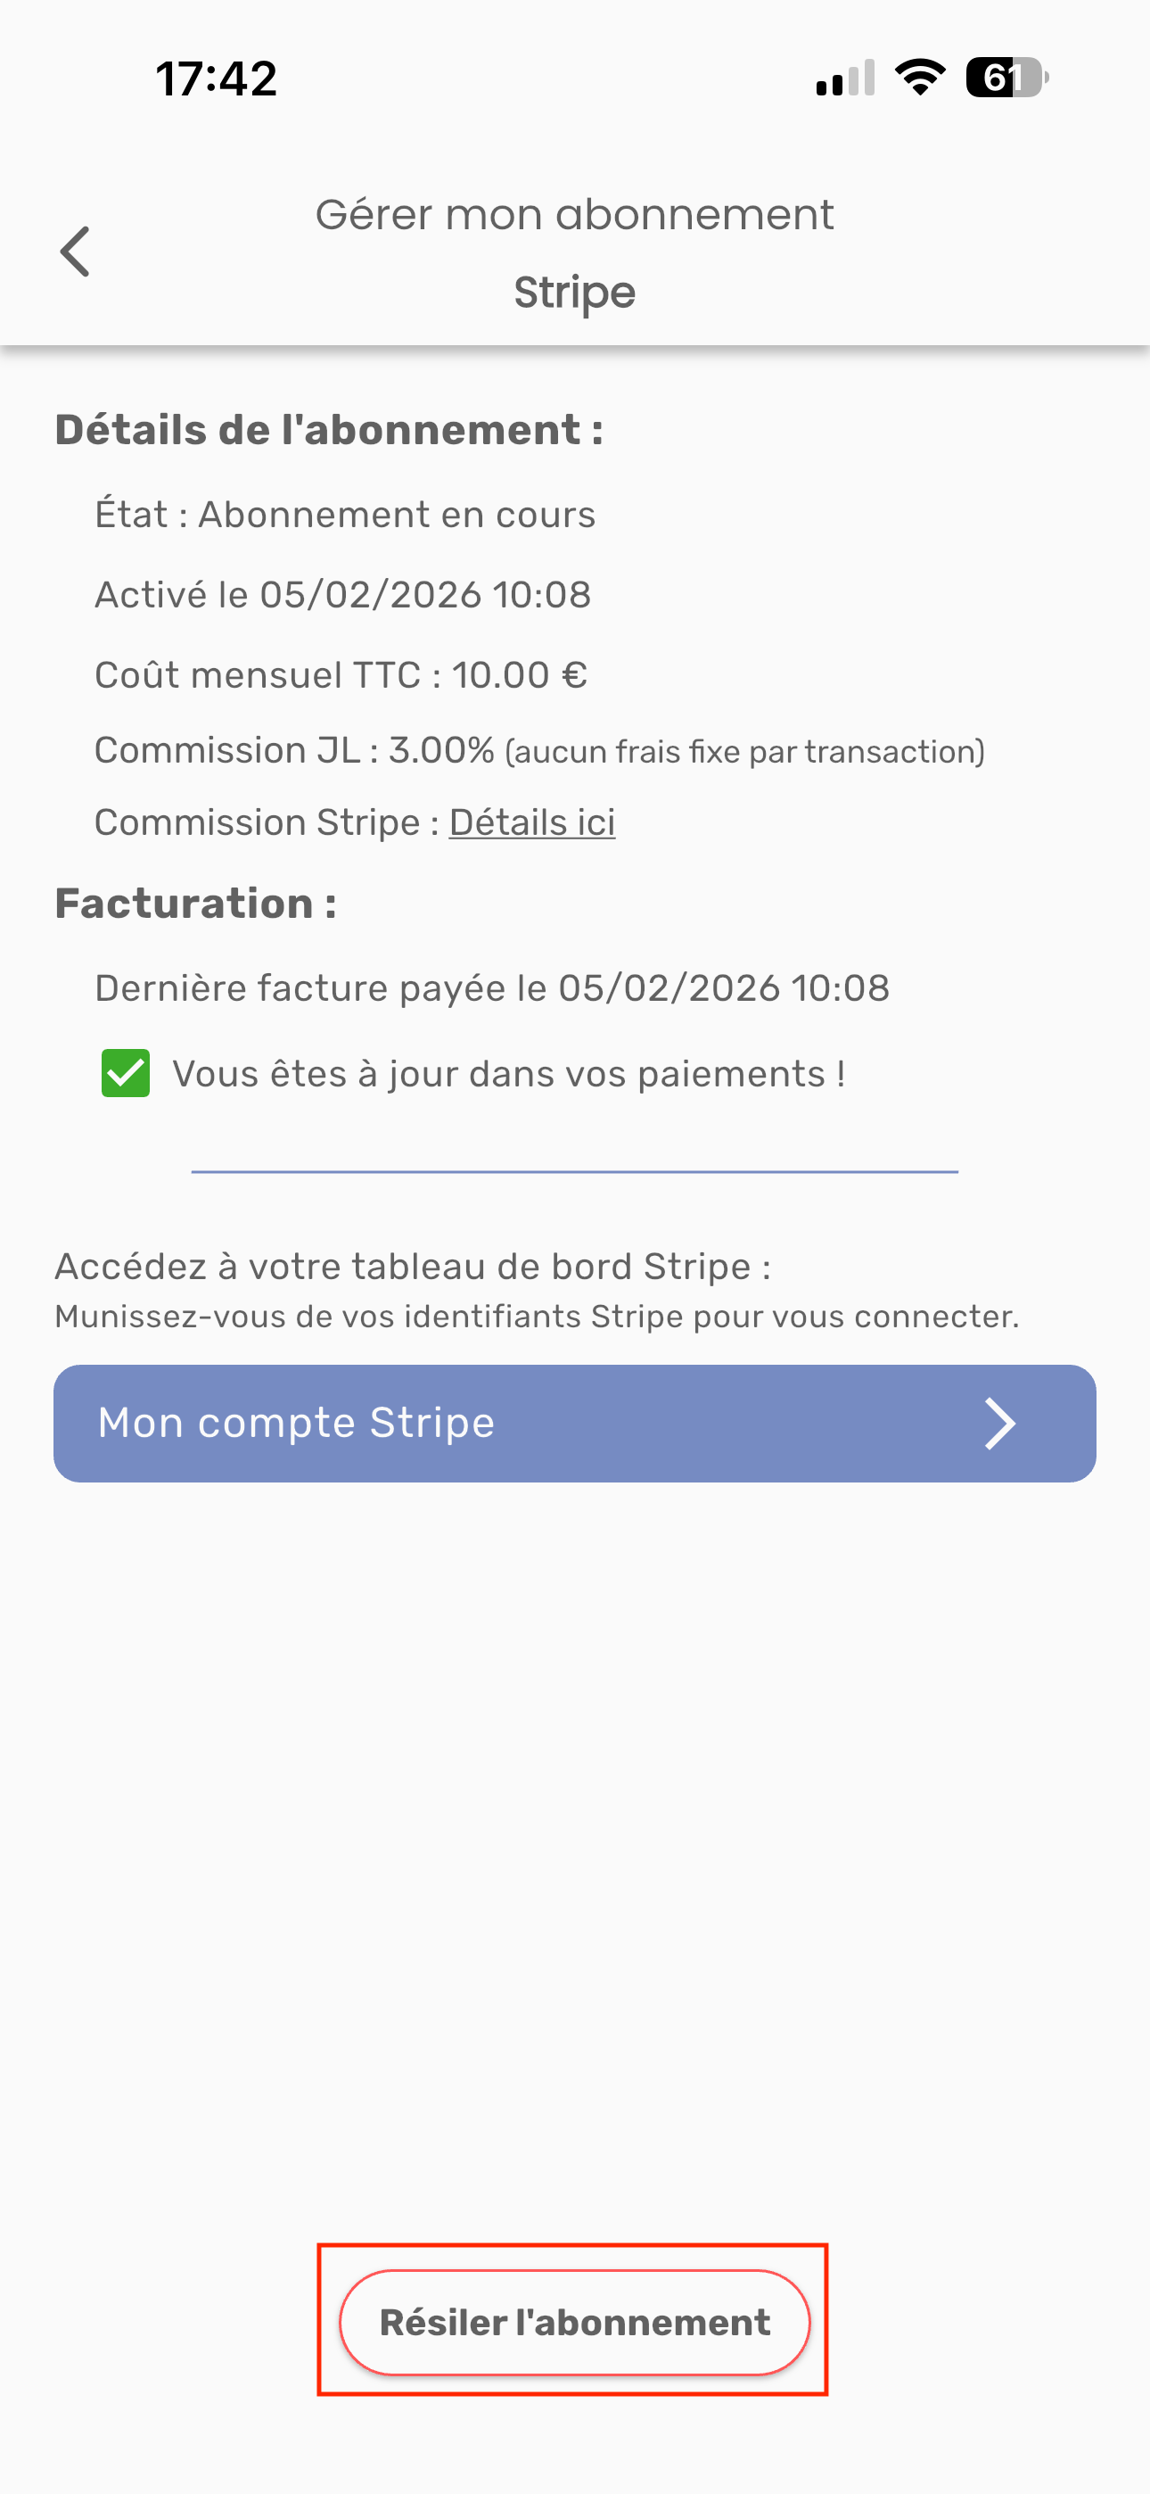Viewport: 1150px width, 2494px height.
Task: Tap the Activé le 05/02/2026 line
Action: point(342,594)
